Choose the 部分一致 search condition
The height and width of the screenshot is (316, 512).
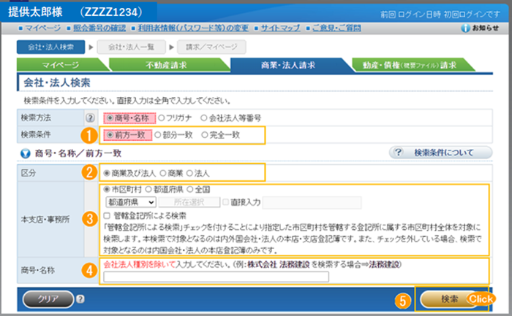click(158, 135)
